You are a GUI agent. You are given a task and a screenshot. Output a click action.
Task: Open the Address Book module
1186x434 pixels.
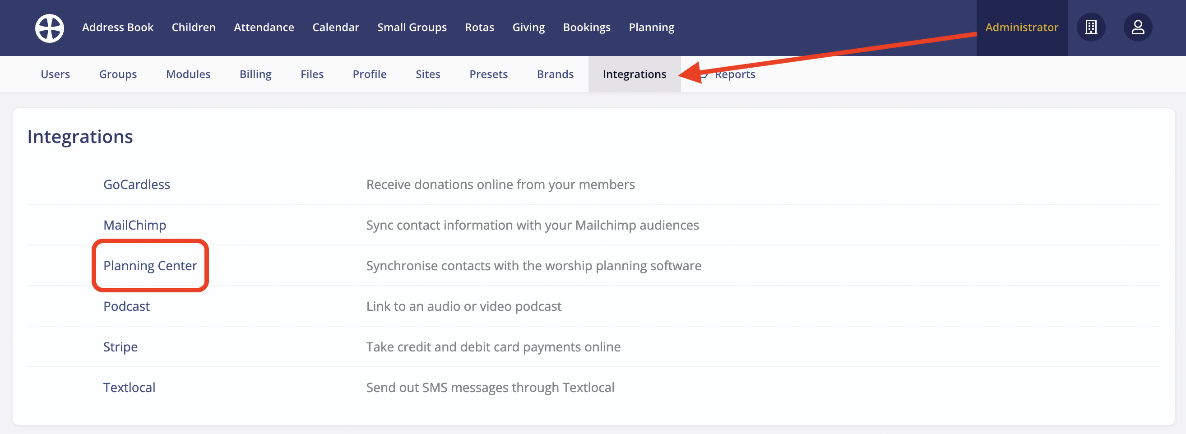pyautogui.click(x=118, y=27)
